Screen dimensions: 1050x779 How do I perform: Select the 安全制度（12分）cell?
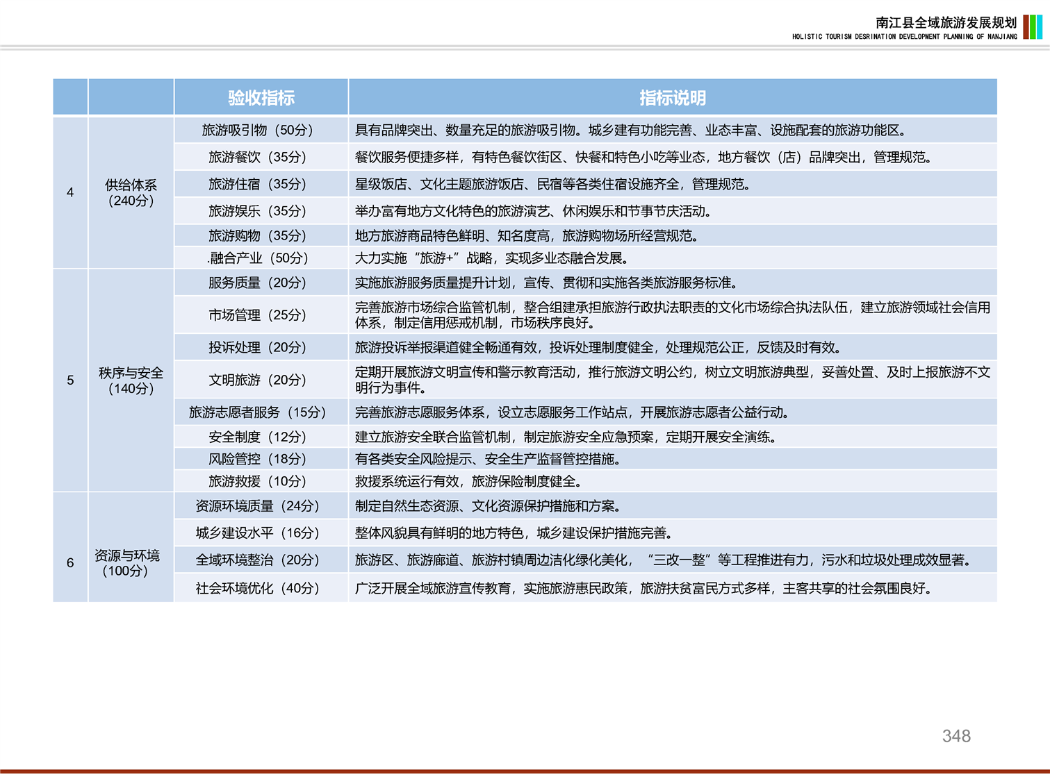point(261,437)
